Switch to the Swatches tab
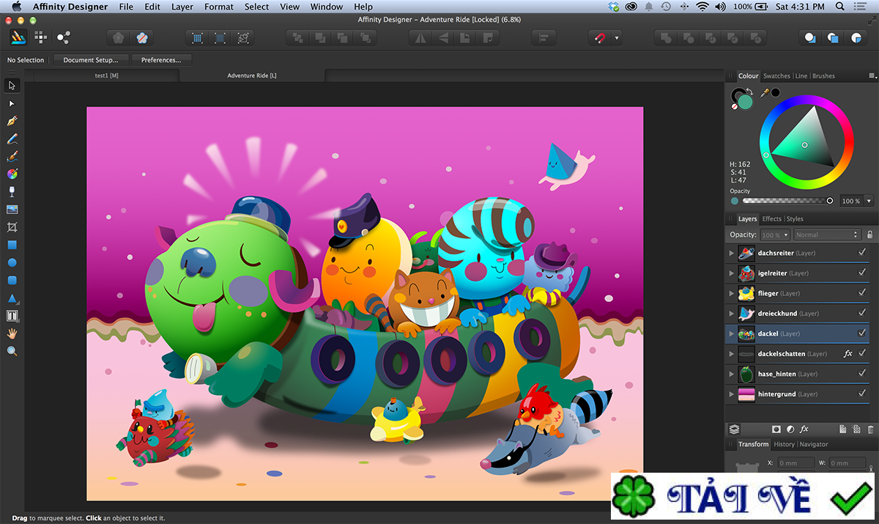This screenshot has width=879, height=524. 776,76
